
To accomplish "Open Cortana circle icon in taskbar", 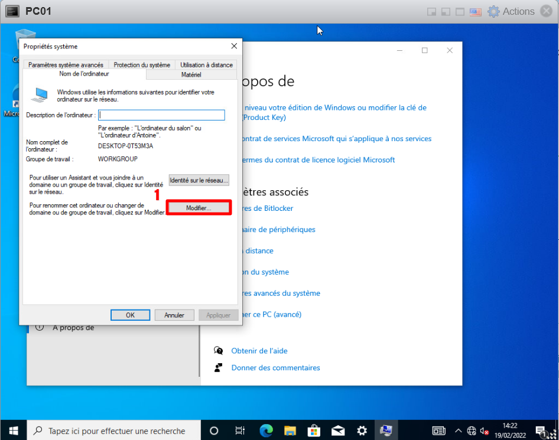I will click(x=214, y=431).
